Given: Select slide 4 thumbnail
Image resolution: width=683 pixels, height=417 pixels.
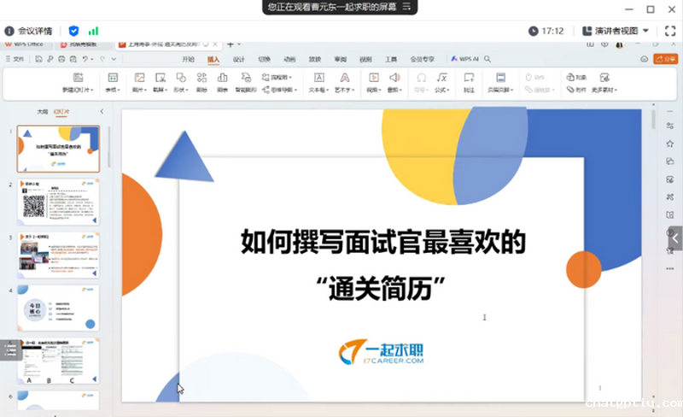Looking at the screenshot, I should pyautogui.click(x=58, y=308).
